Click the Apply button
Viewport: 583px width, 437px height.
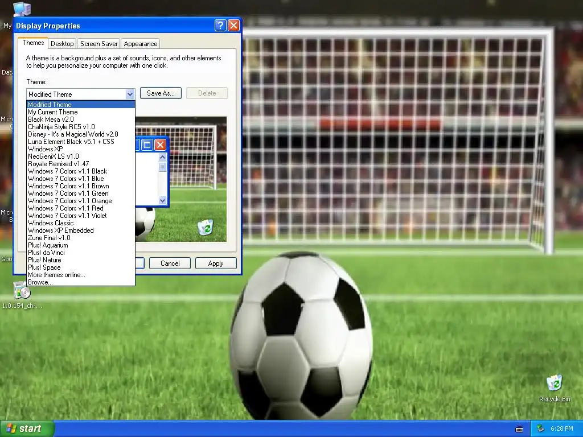[x=216, y=263]
